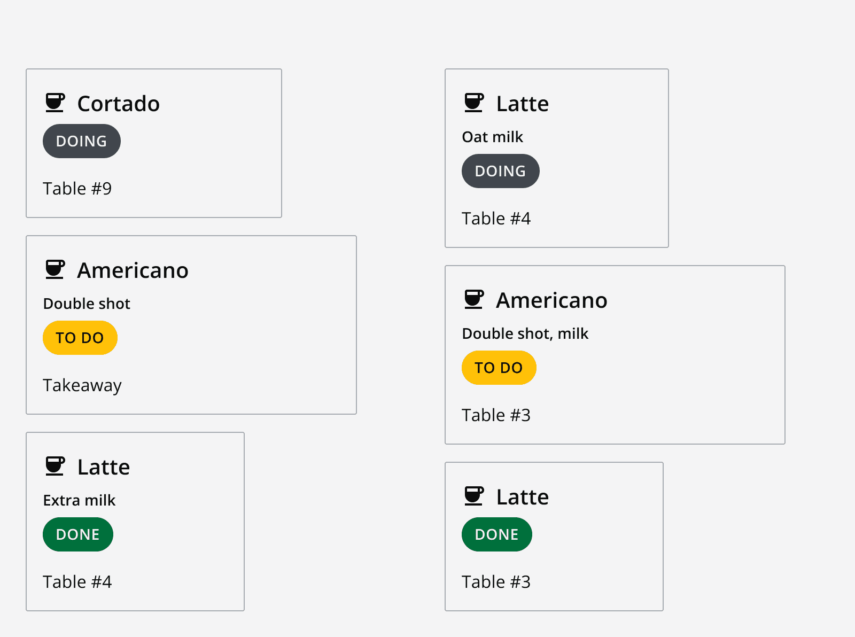Click the cup icon on the Extra milk Latte card
The width and height of the screenshot is (855, 637).
55,466
